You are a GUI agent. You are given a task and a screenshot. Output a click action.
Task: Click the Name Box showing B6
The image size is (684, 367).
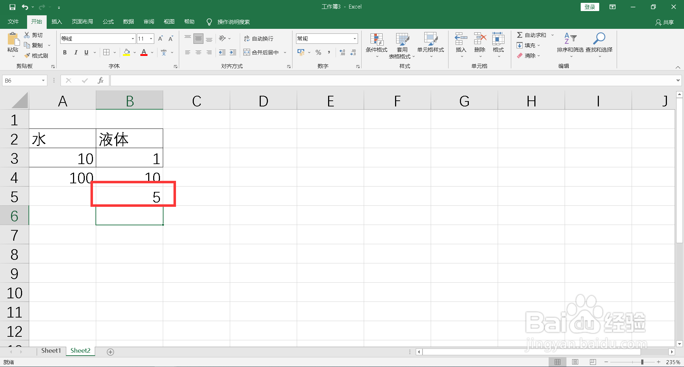(24, 80)
